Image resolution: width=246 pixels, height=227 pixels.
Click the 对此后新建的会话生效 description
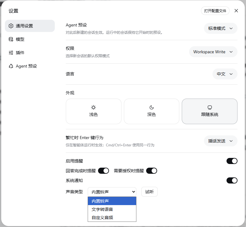click(x=114, y=33)
